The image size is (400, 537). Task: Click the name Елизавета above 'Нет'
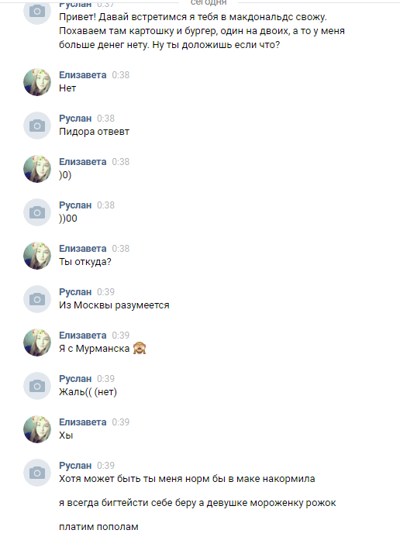coord(82,74)
